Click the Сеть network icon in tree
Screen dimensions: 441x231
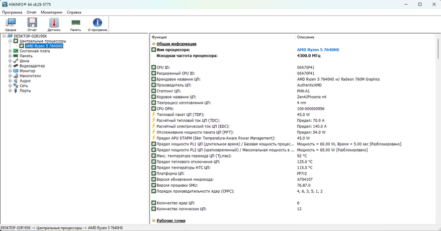click(x=16, y=86)
